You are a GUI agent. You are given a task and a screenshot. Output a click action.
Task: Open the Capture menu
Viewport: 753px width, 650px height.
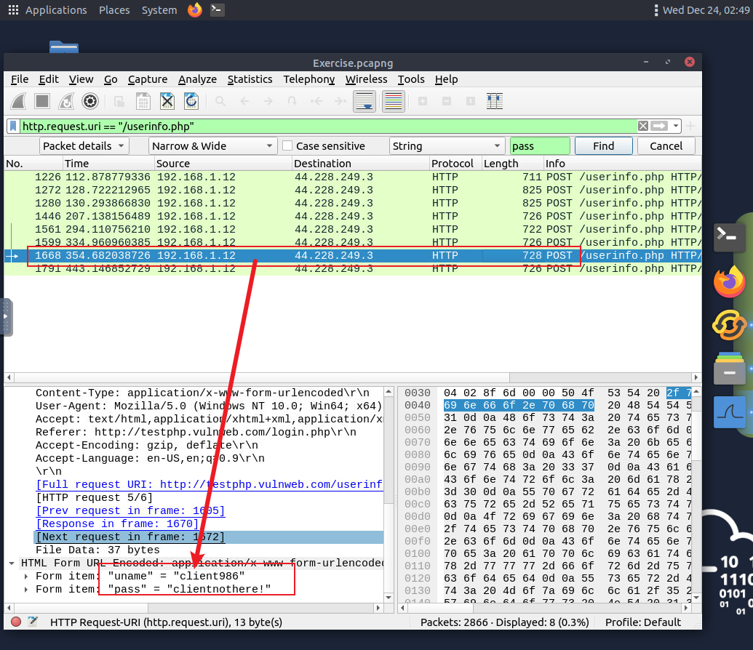pos(148,79)
